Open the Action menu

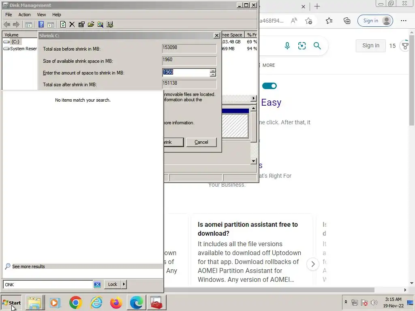(x=24, y=15)
